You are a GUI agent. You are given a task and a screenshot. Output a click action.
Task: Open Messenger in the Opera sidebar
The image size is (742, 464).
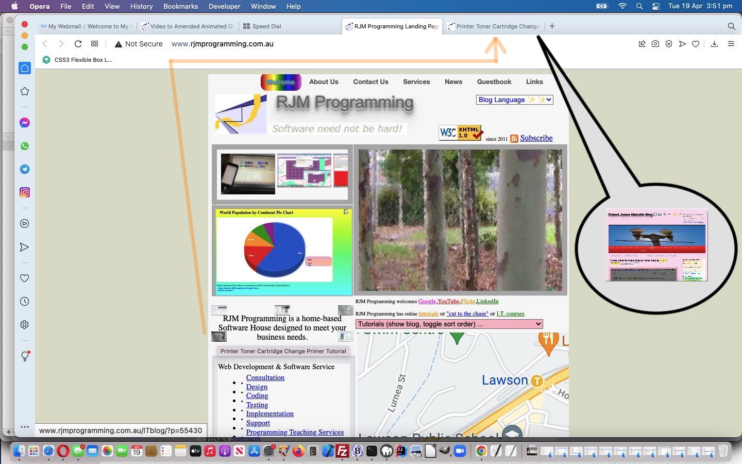coord(24,123)
